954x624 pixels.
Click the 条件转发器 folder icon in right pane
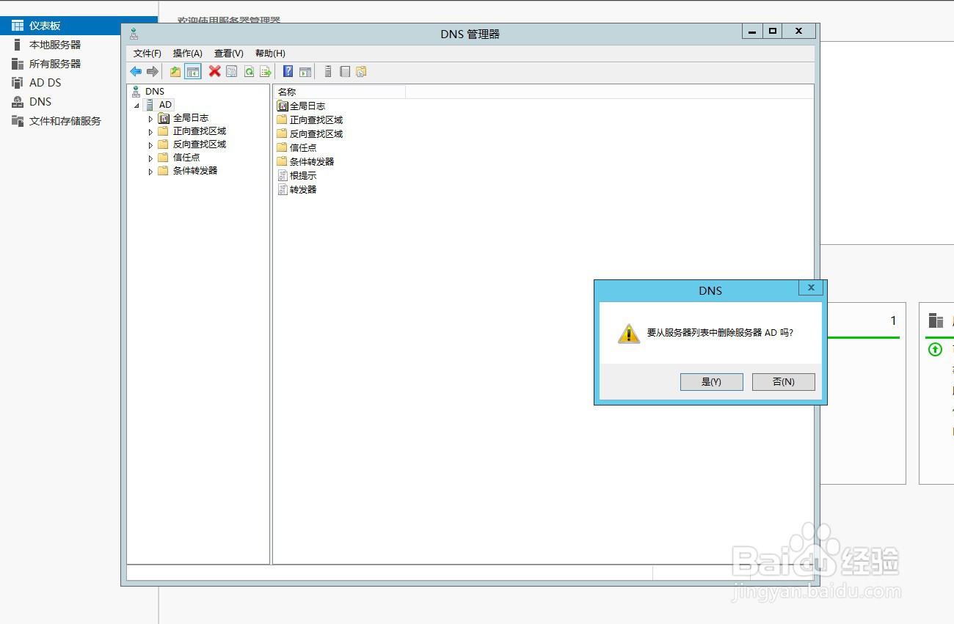coord(283,161)
